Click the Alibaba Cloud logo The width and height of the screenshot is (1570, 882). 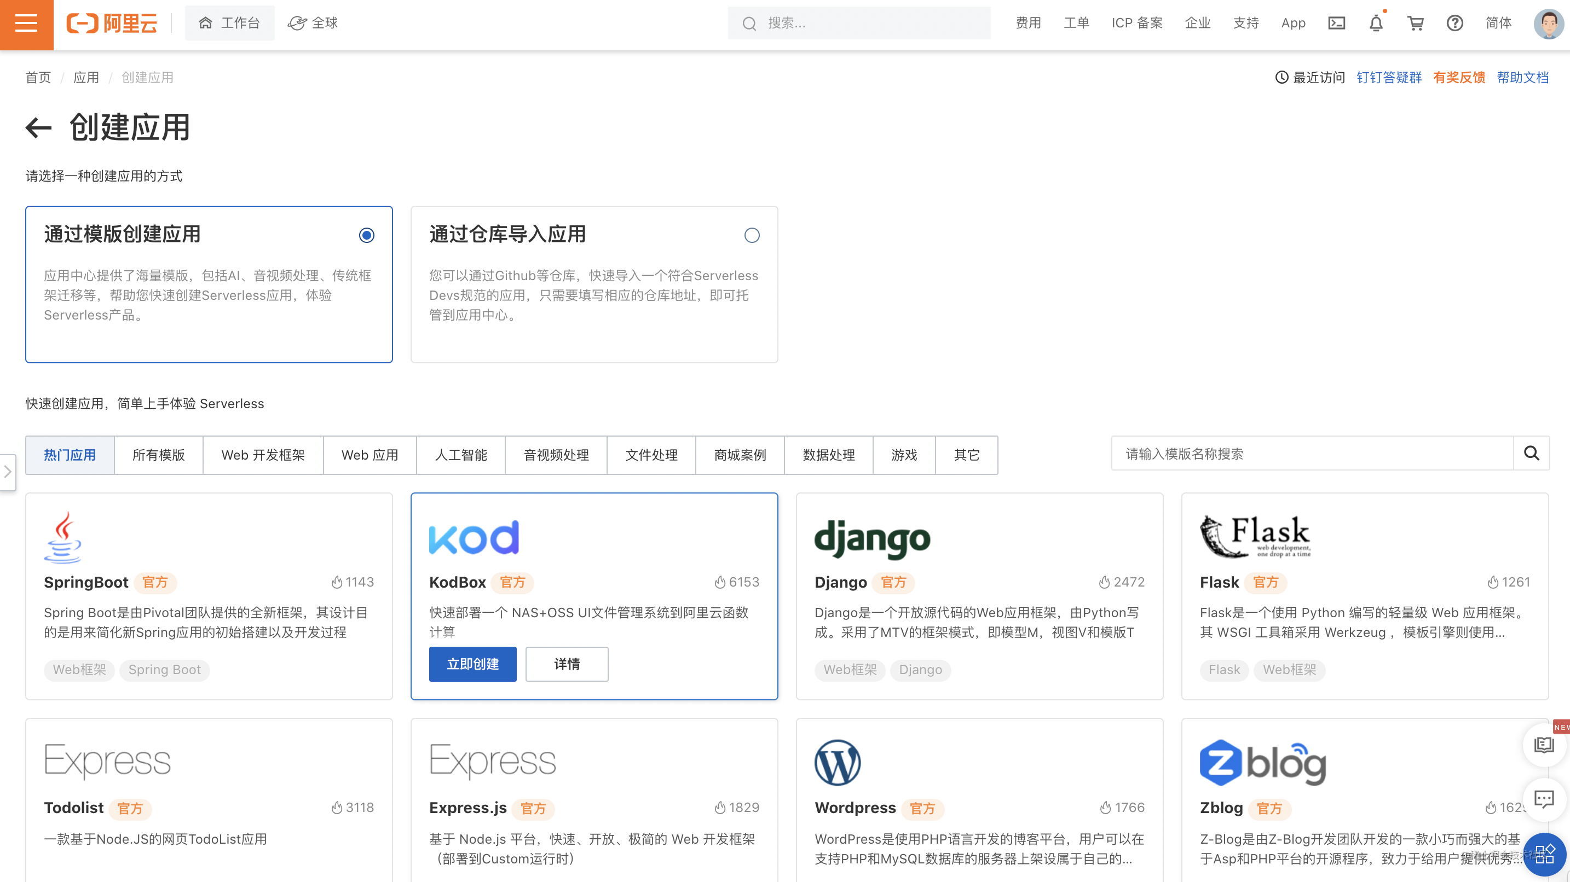(112, 23)
